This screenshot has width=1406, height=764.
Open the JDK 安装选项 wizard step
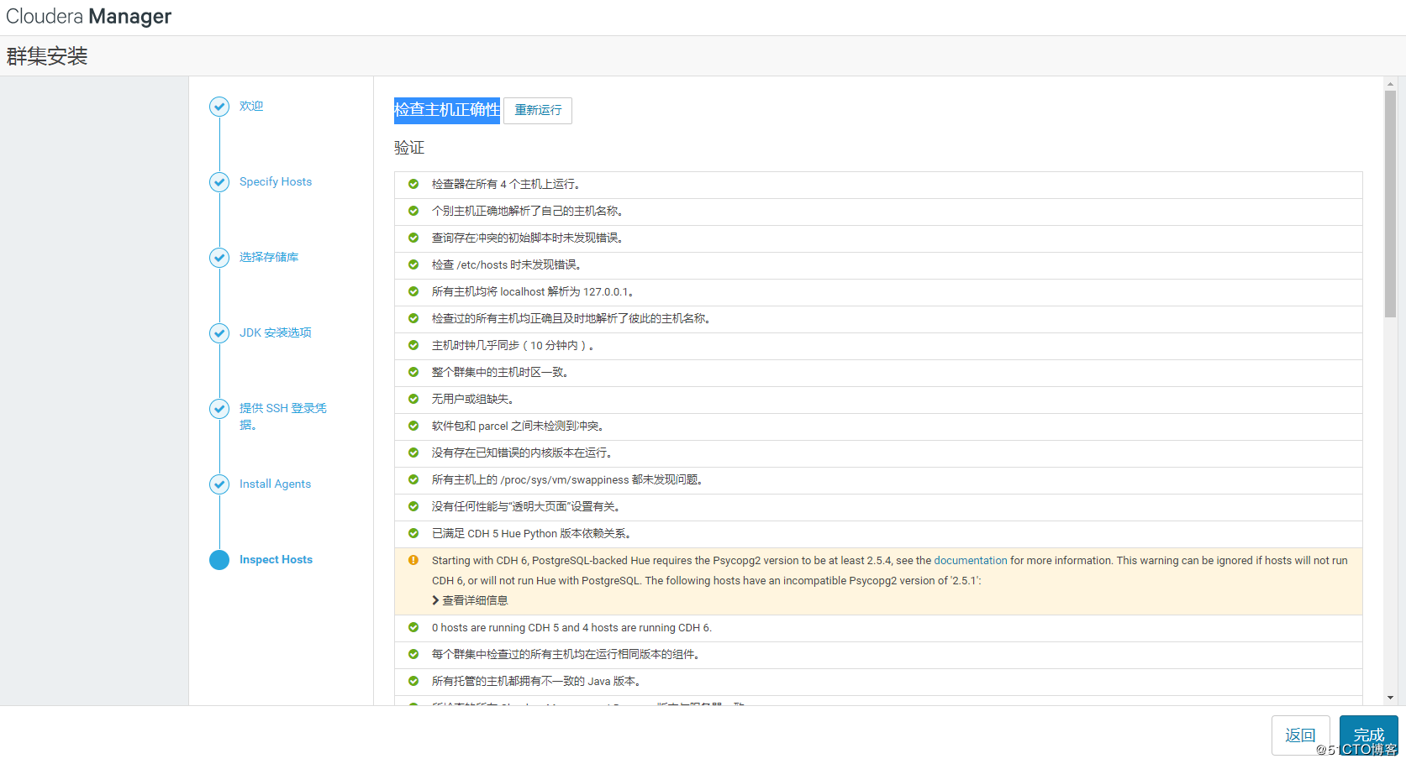pos(276,333)
